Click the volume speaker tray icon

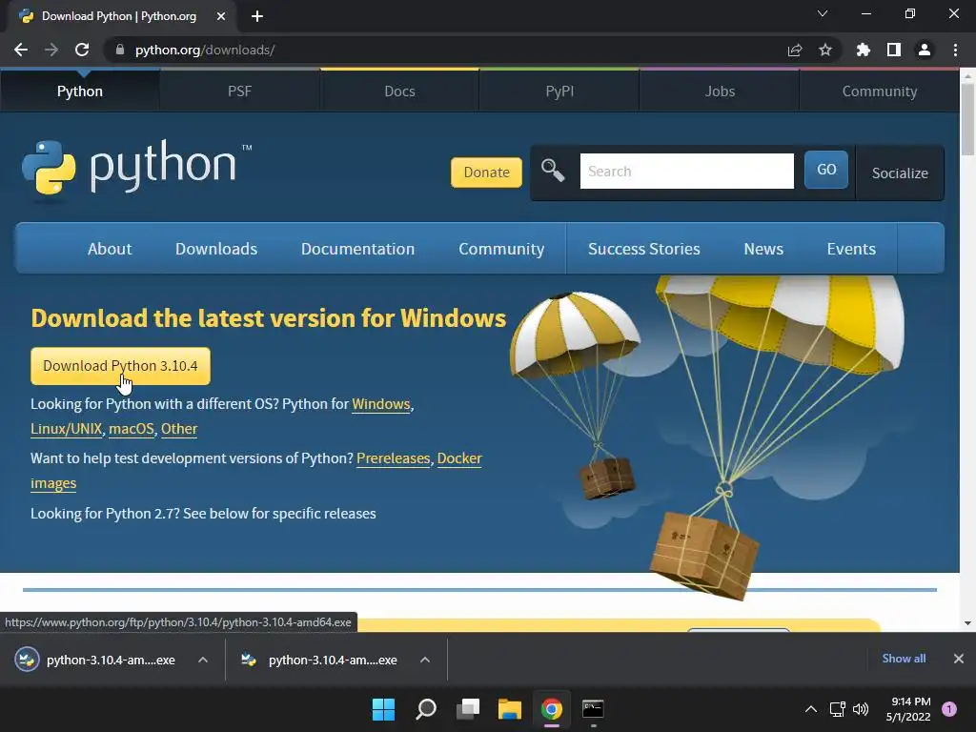[861, 709]
